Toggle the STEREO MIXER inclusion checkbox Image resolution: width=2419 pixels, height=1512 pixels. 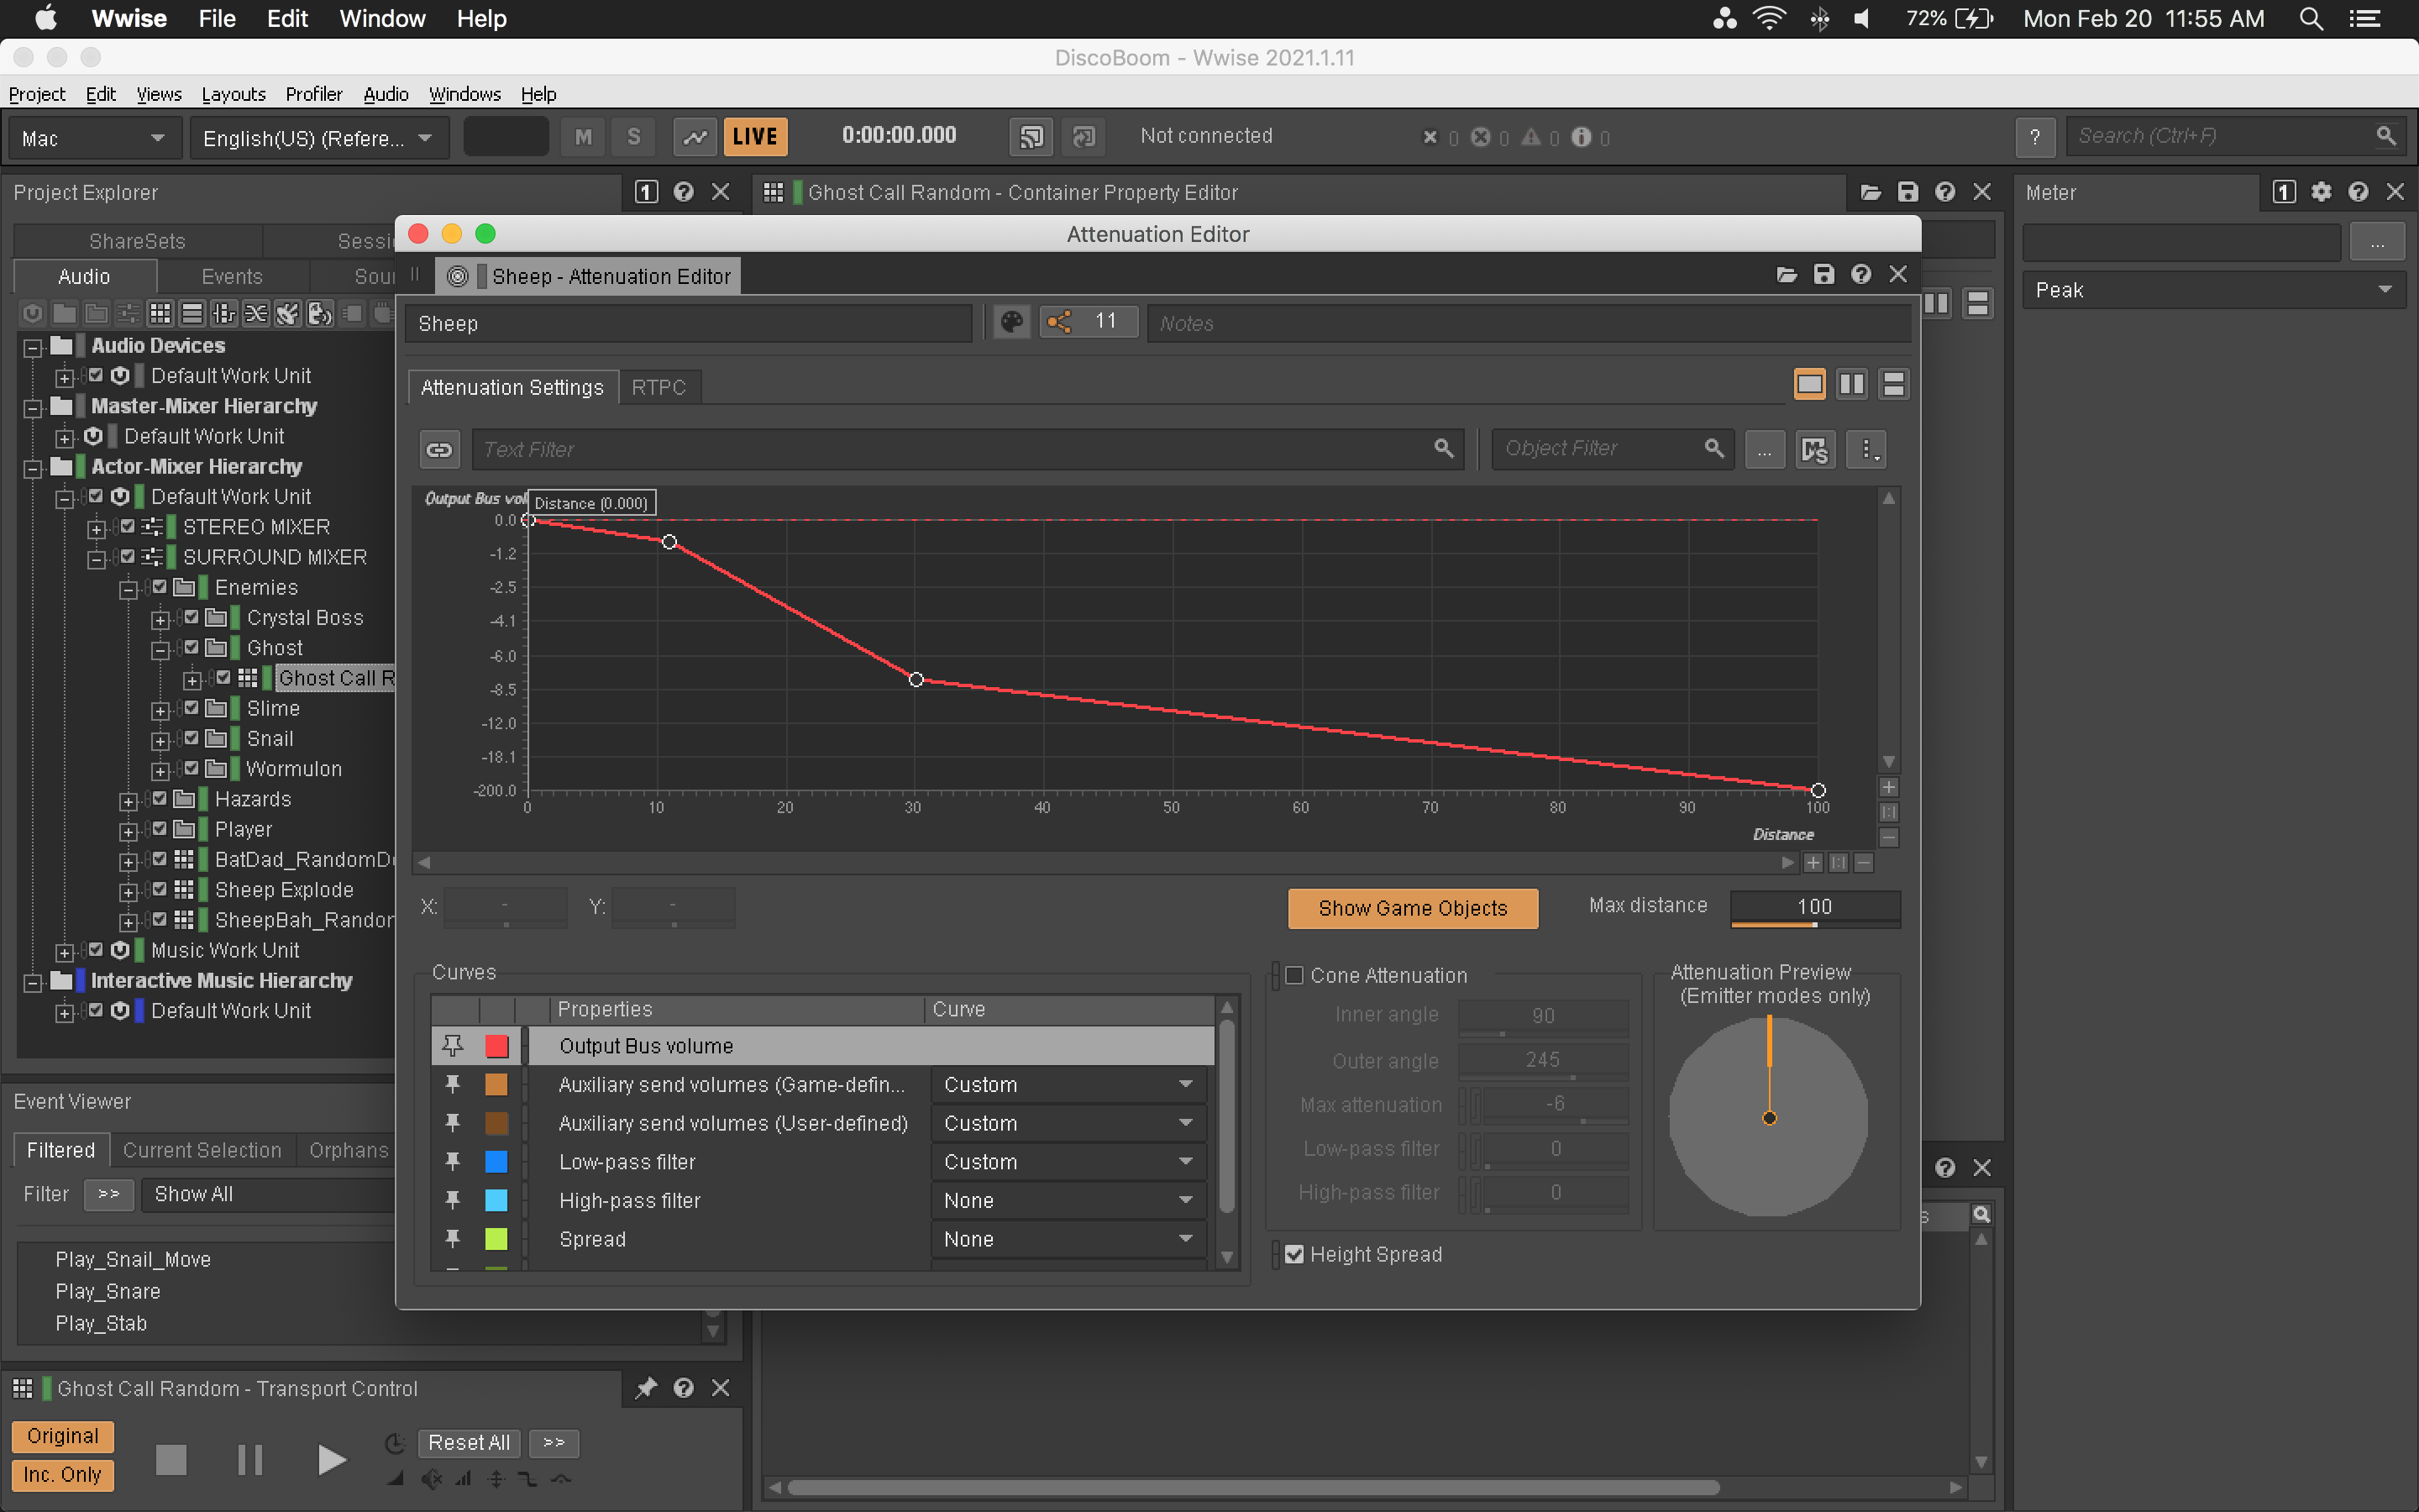(128, 526)
